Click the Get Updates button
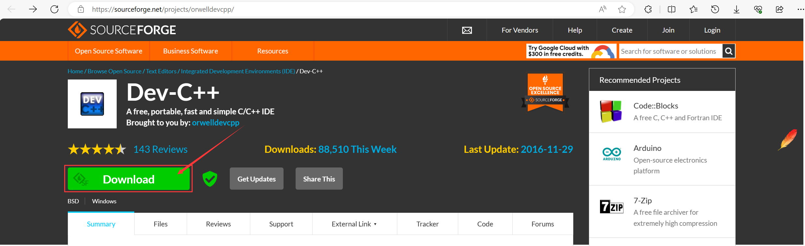The width and height of the screenshot is (805, 246). (x=256, y=179)
